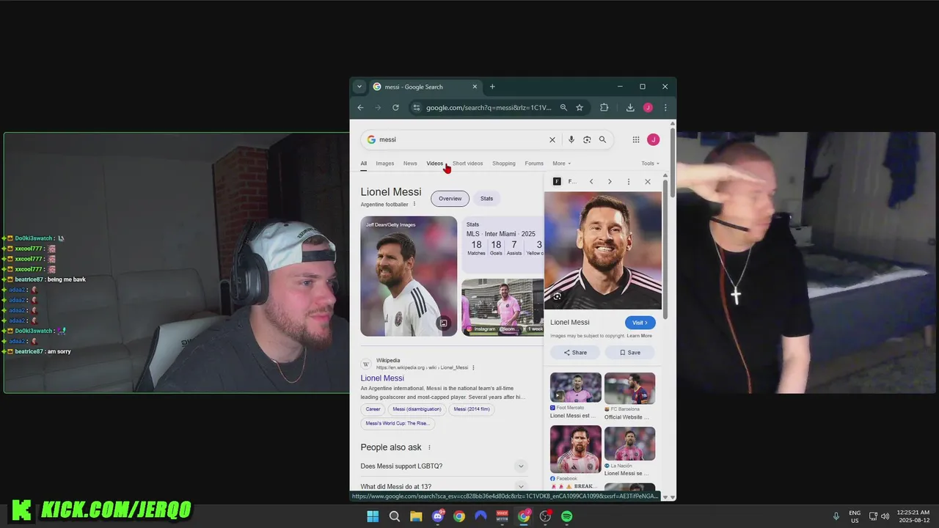Screen dimensions: 939x528
Task: Open People also ask options dots
Action: pyautogui.click(x=430, y=447)
